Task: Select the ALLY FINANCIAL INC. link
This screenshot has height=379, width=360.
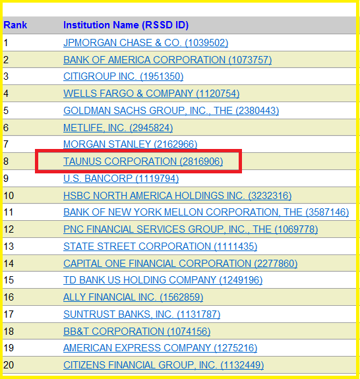Action: click(133, 297)
